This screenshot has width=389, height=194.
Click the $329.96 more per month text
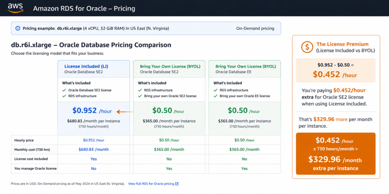[335, 122]
